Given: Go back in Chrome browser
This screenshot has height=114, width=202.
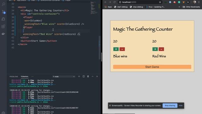Looking at the screenshot, I should pos(105,2).
